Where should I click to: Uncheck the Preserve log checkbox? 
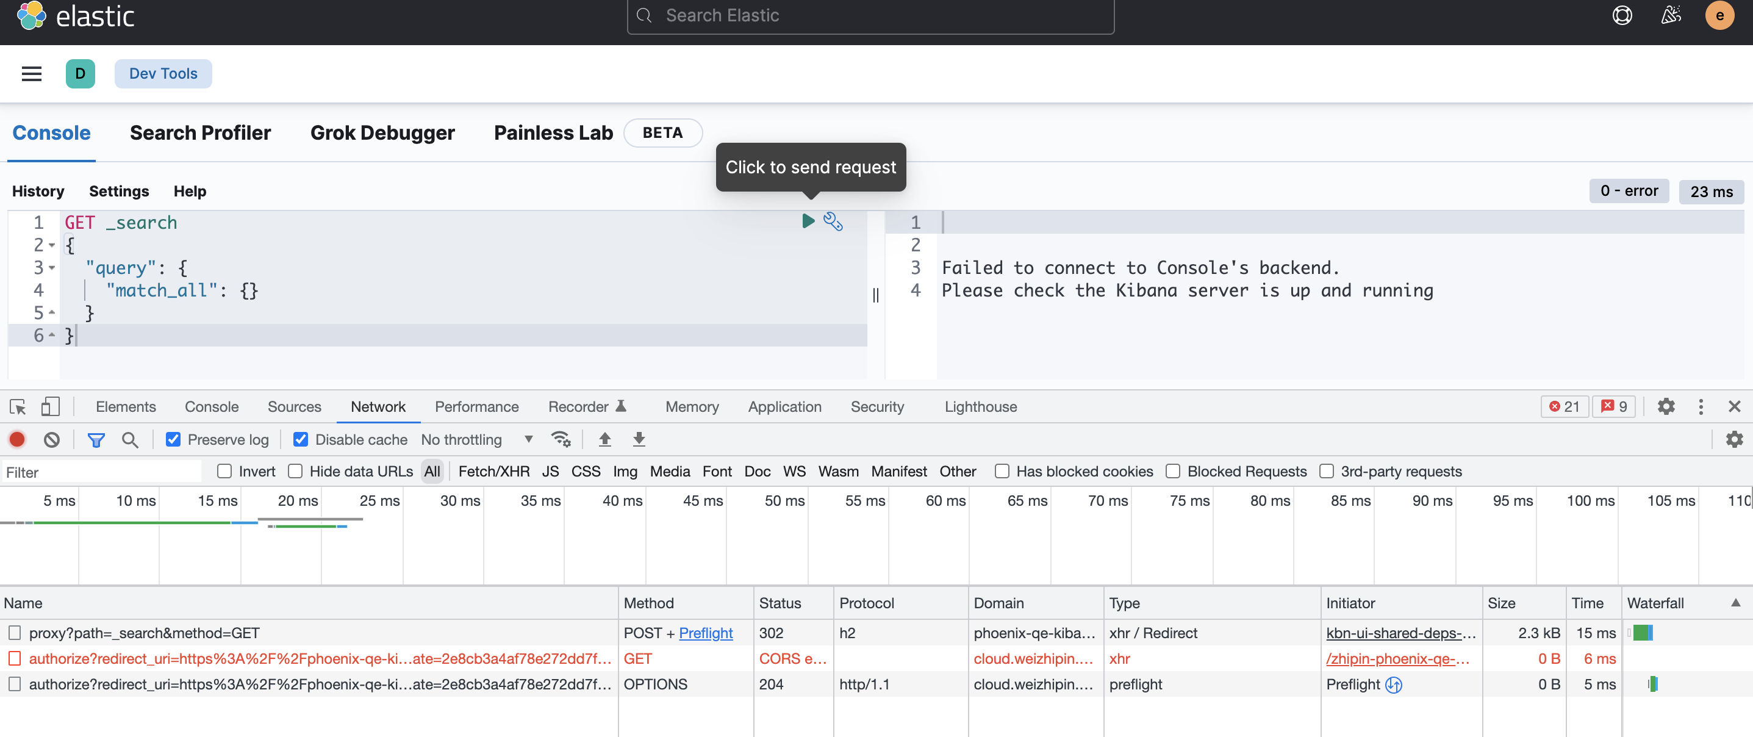click(173, 439)
